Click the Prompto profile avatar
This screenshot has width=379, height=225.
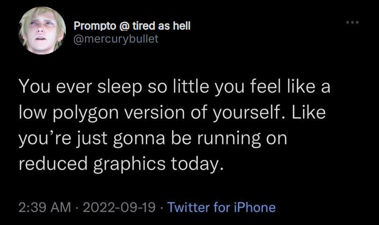click(42, 31)
